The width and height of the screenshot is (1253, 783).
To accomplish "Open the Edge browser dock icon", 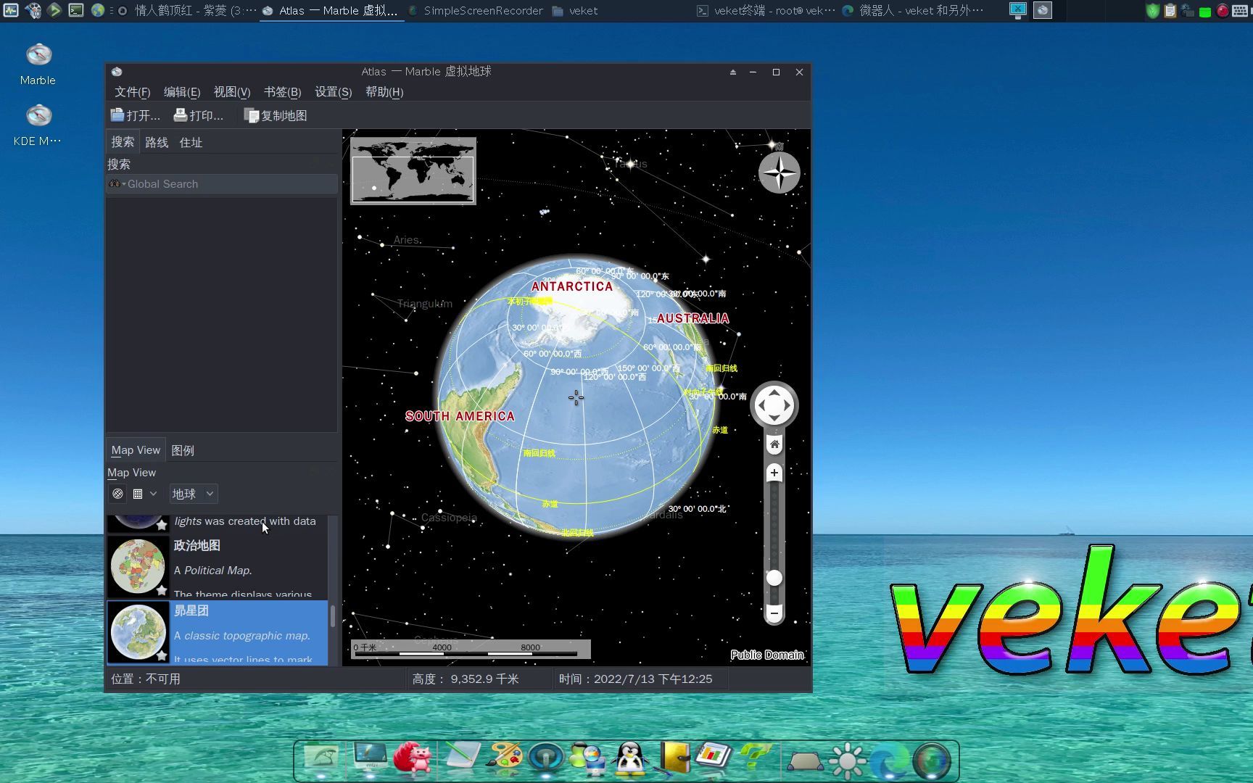I will (889, 761).
